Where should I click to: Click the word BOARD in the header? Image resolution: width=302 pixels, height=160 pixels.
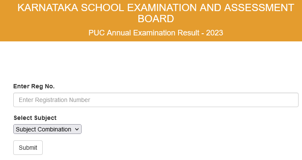coord(156,19)
